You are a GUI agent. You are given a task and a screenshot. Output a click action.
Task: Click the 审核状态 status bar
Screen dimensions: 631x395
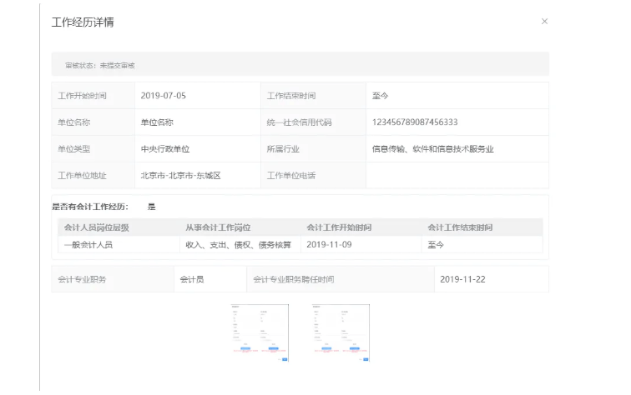point(300,64)
